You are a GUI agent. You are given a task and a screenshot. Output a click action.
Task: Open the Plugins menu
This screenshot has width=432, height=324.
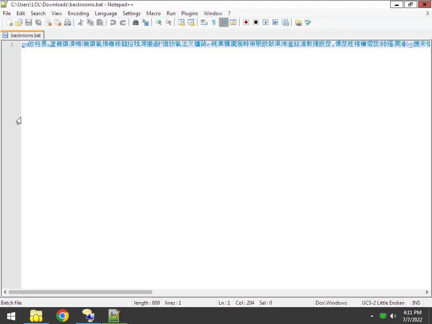pos(189,13)
